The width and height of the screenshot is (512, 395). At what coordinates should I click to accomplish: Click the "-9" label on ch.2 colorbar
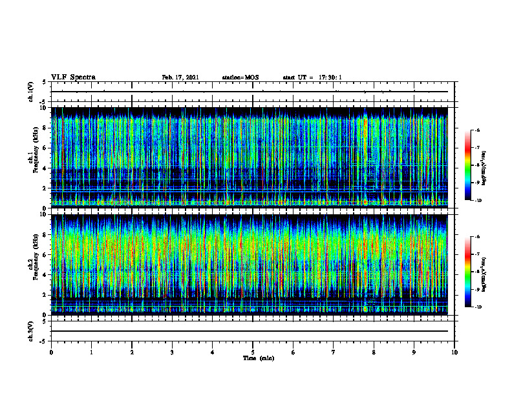(477, 289)
